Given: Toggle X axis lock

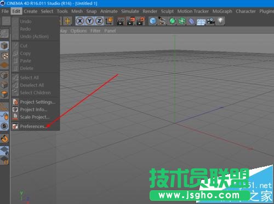Looking at the screenshot, I should point(80,21).
